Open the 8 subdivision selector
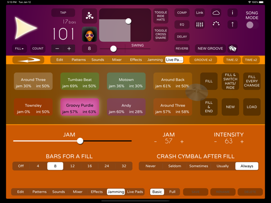Screen dimensions: 271x203 click(89, 49)
